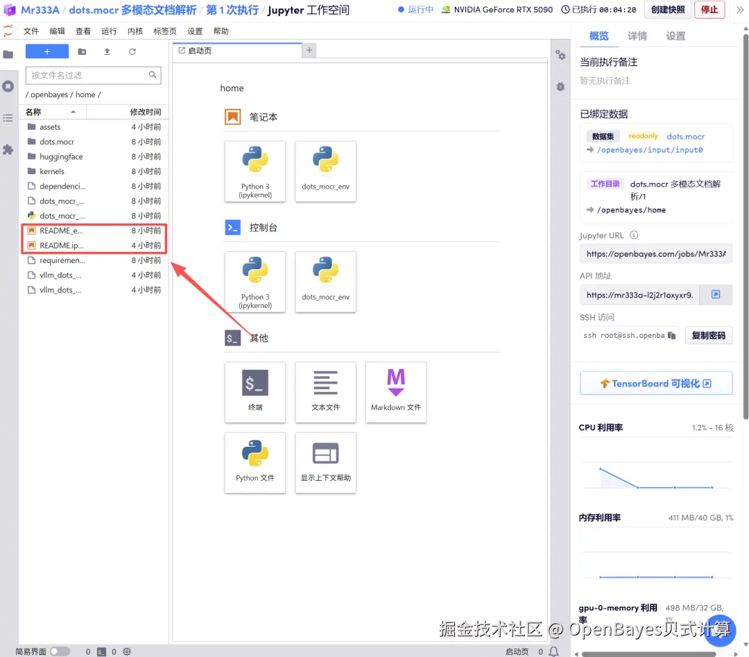Open the property inspector gears icon
The height and width of the screenshot is (657, 749).
tap(560, 55)
